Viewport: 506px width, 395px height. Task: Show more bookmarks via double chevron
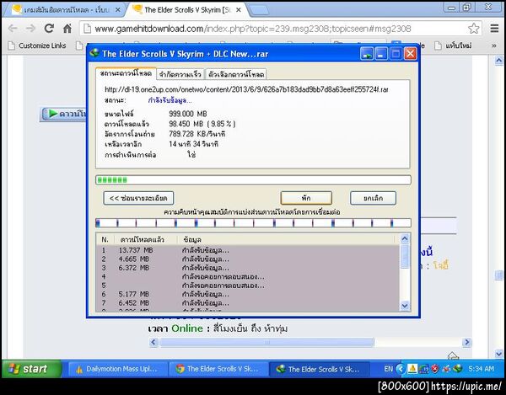[493, 45]
